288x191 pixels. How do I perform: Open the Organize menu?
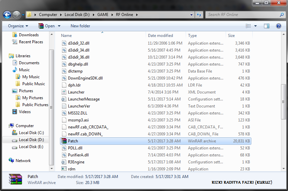(x=18, y=26)
